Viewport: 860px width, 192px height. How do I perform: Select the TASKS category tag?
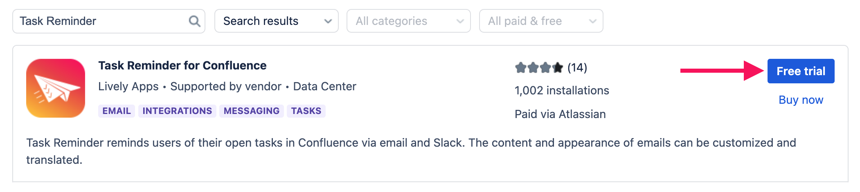click(x=306, y=111)
